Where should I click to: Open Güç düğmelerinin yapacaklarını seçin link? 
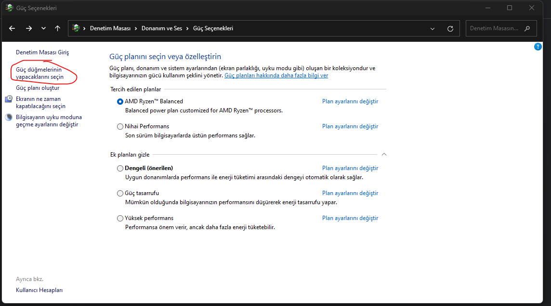coord(39,73)
